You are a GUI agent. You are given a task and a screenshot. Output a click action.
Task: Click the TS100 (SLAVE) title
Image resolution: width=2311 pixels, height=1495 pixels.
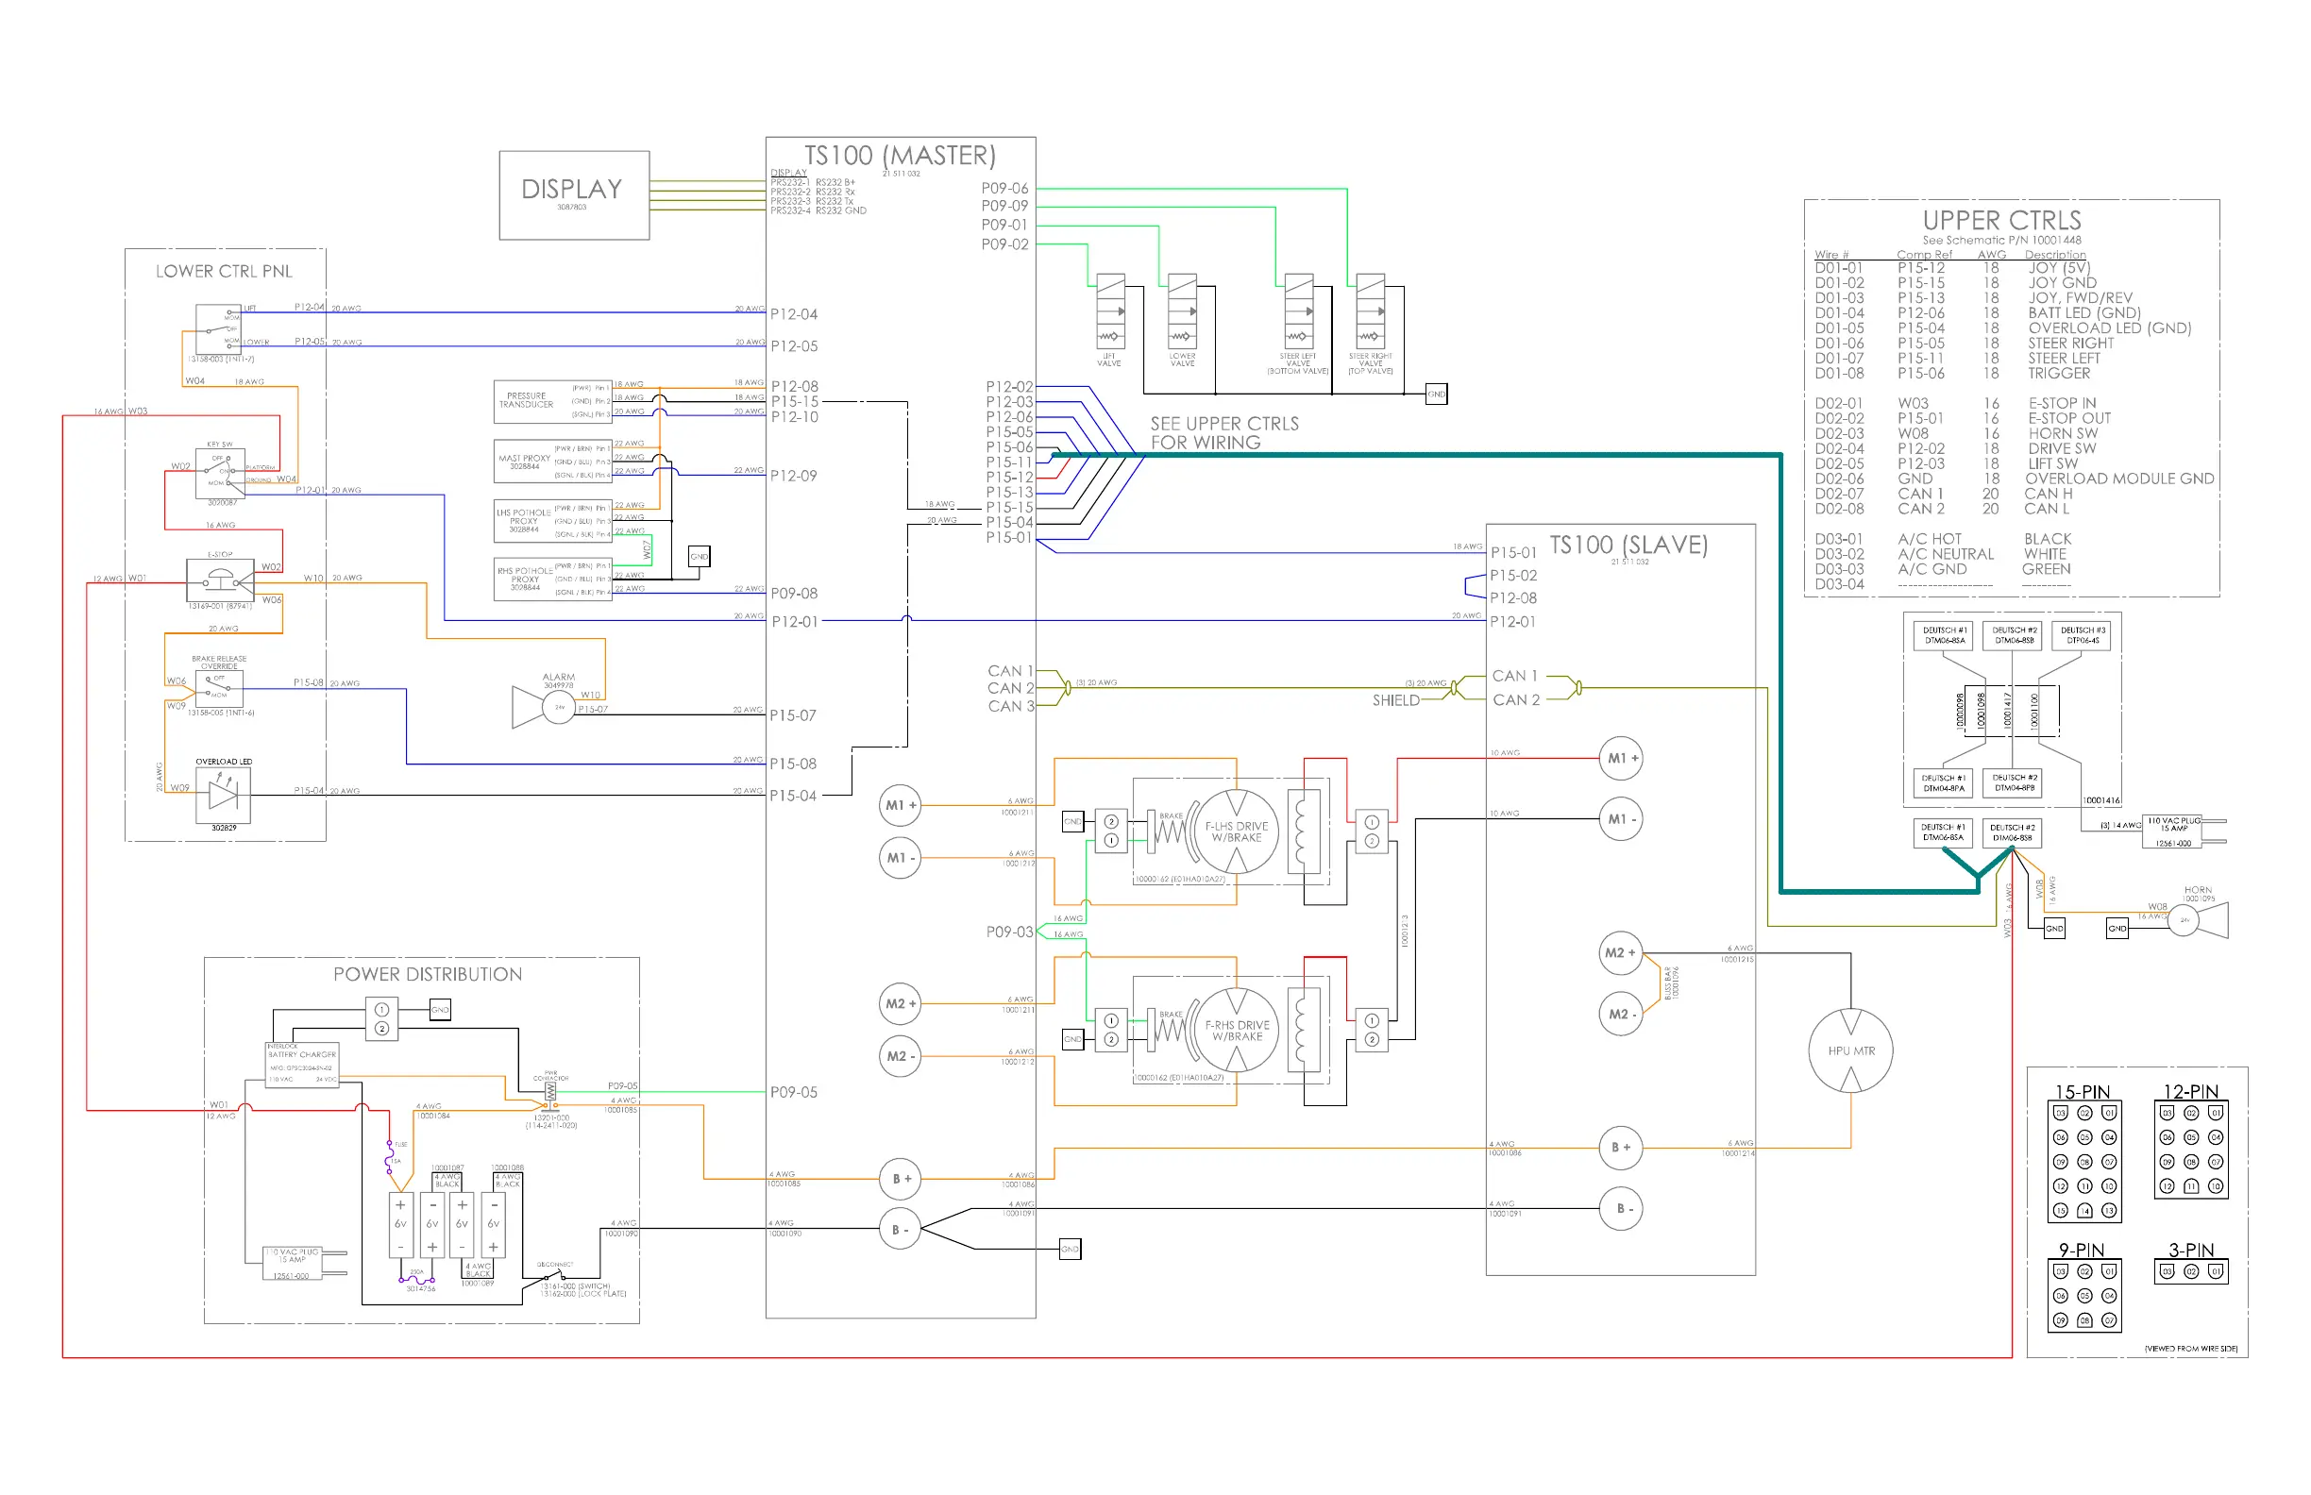[x=1628, y=545]
